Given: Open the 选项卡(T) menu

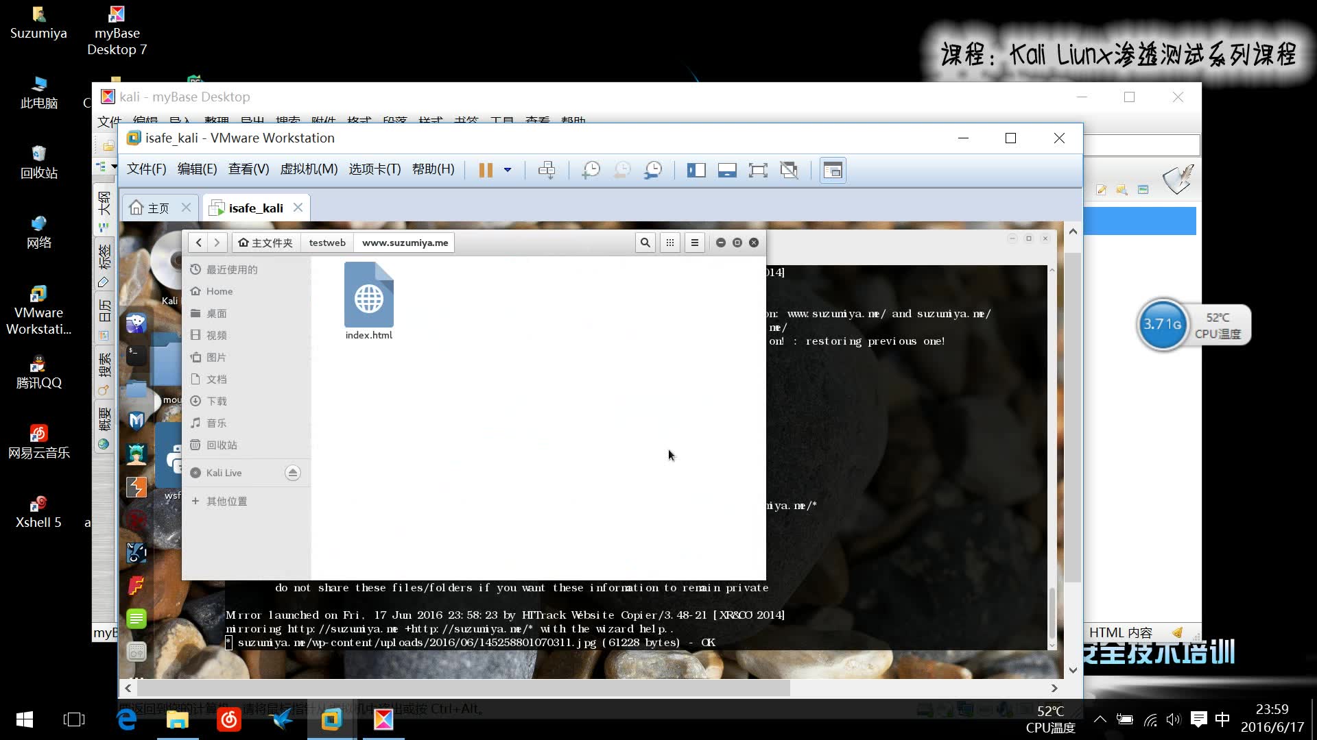Looking at the screenshot, I should (375, 169).
